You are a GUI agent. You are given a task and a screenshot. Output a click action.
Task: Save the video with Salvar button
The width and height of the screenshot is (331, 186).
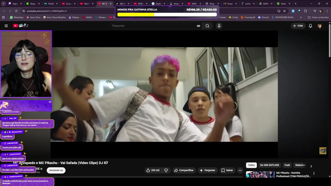coord(227,170)
